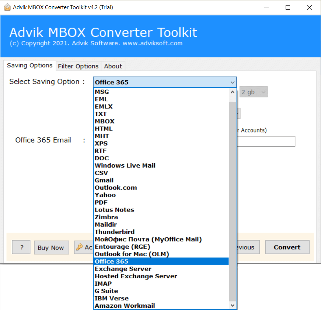Viewport: 321px width, 310px height.
Task: Select Outlook.com as saving option
Action: (x=161, y=188)
